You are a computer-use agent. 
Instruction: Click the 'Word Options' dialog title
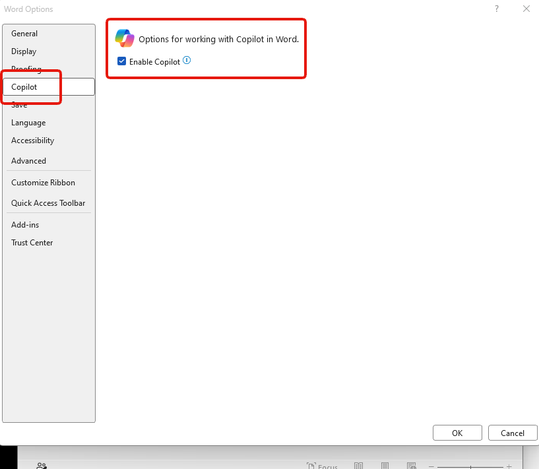pos(28,9)
